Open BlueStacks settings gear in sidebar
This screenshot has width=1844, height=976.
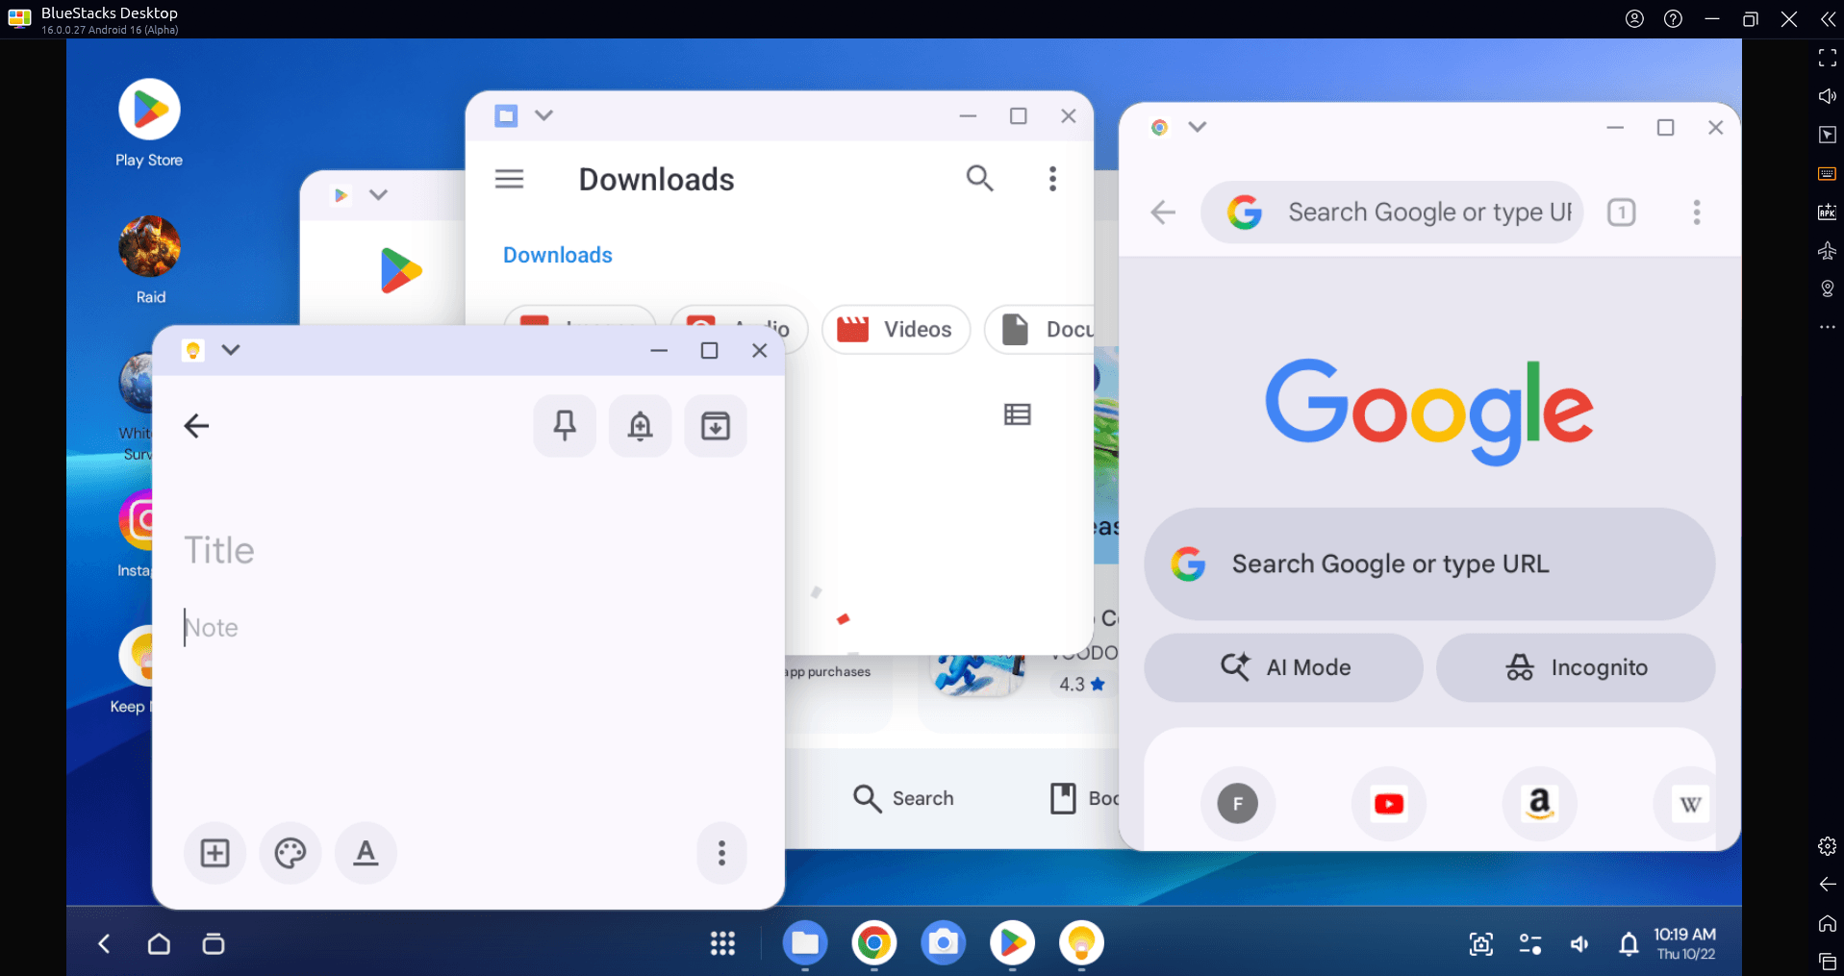(1828, 846)
